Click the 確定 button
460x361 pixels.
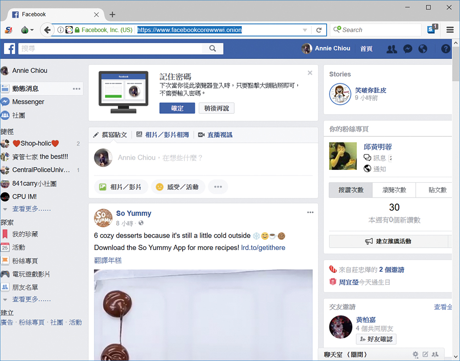(x=177, y=108)
